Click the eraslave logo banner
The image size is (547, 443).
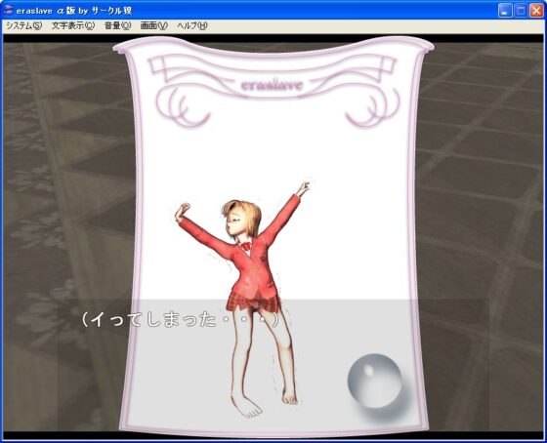272,85
